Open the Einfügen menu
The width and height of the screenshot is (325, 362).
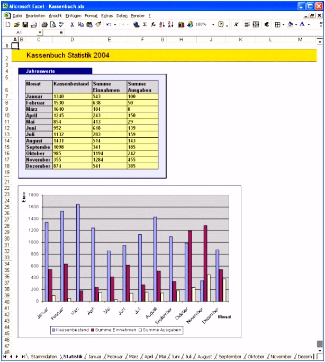point(73,16)
